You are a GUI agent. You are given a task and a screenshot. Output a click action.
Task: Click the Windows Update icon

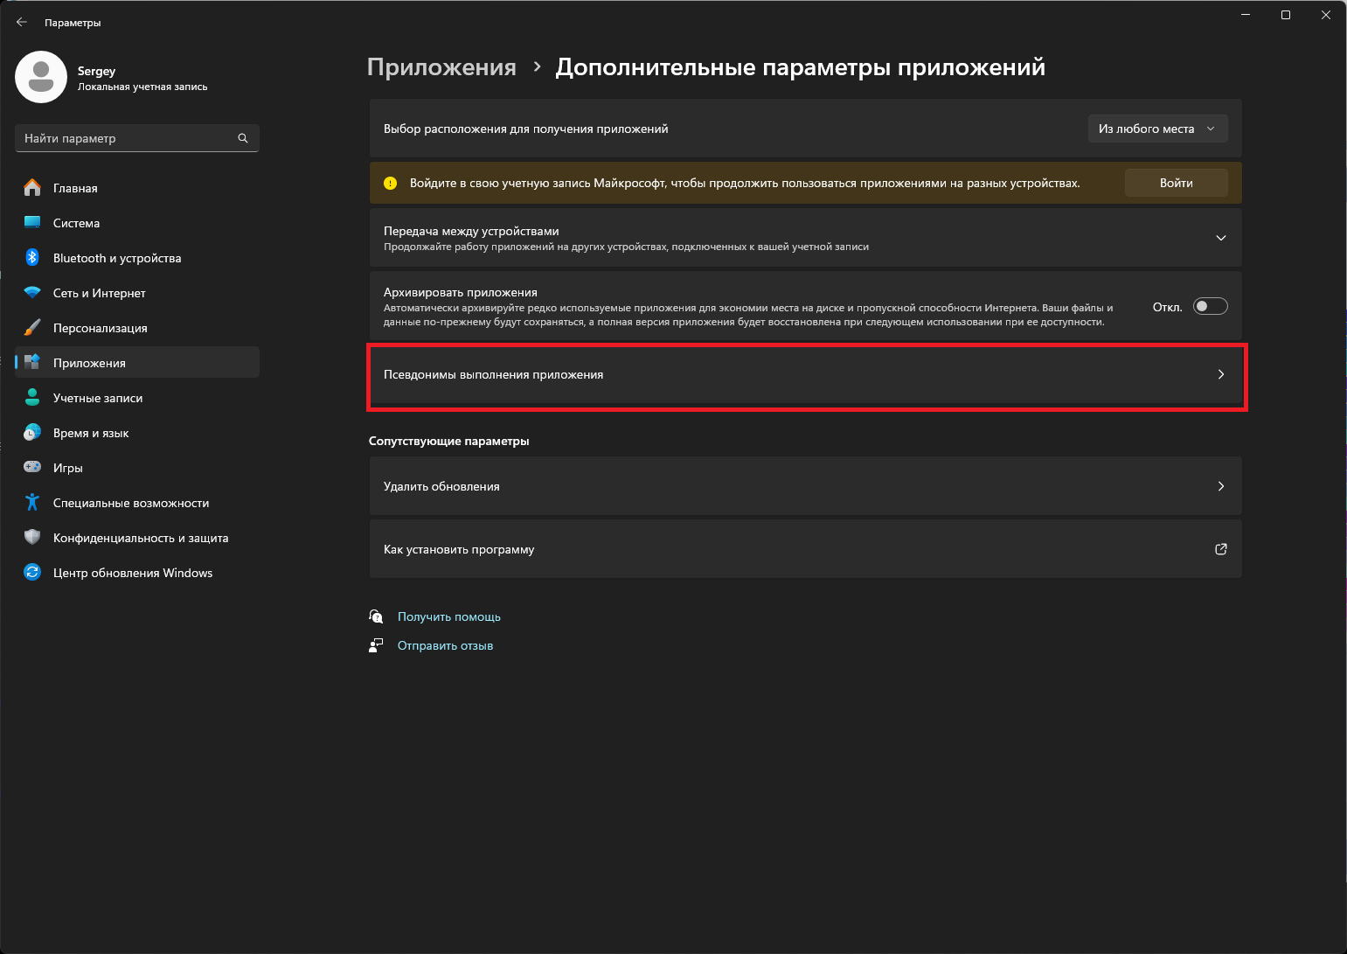32,573
